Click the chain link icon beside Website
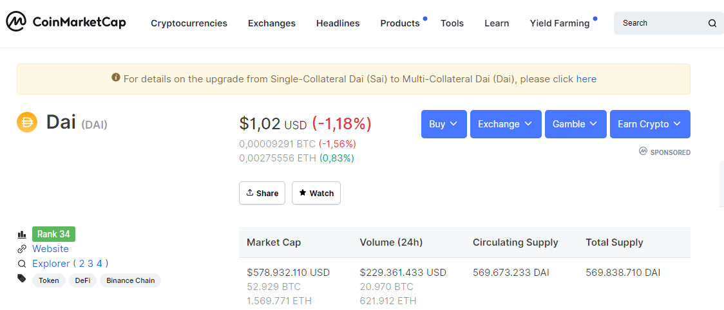The image size is (724, 310). pyautogui.click(x=22, y=249)
